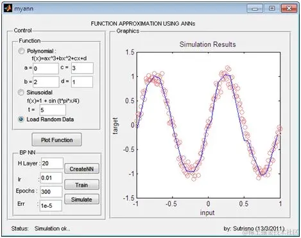Close the myann window
The height and width of the screenshot is (238, 301).
289,8
